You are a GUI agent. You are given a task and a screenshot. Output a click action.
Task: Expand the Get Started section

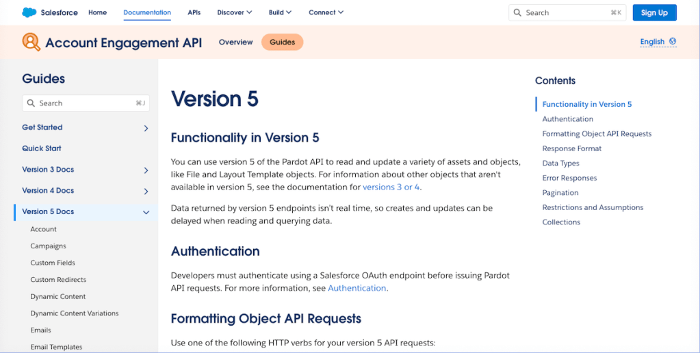click(146, 128)
